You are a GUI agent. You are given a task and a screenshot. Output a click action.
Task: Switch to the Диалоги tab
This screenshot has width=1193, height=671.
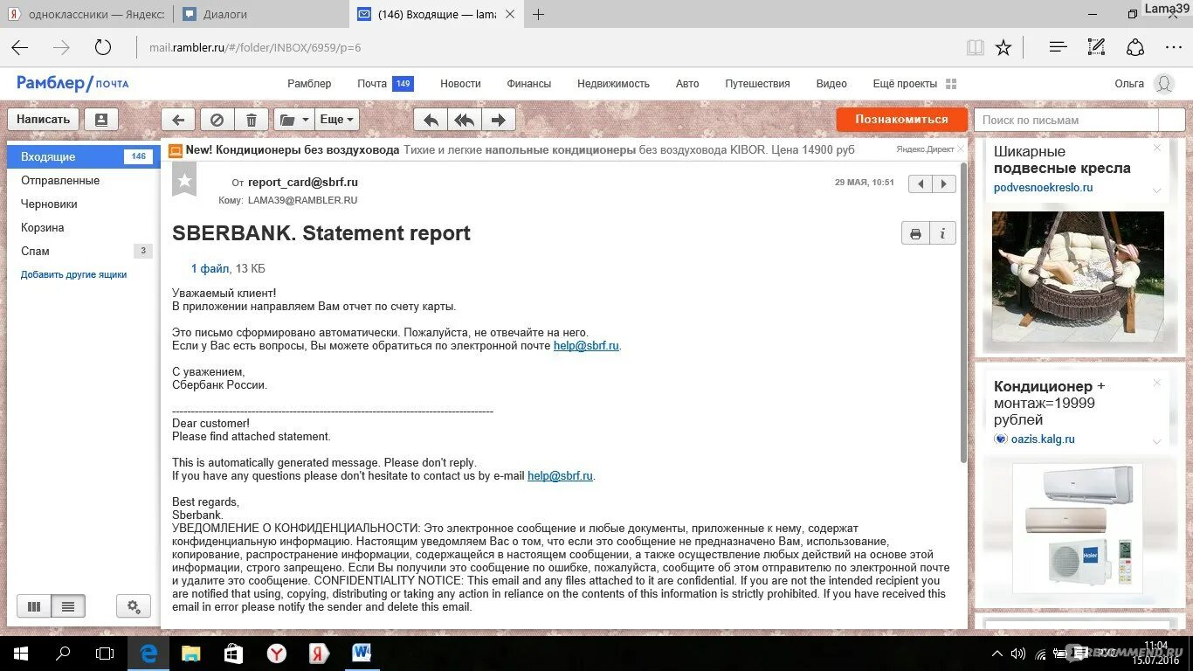259,14
